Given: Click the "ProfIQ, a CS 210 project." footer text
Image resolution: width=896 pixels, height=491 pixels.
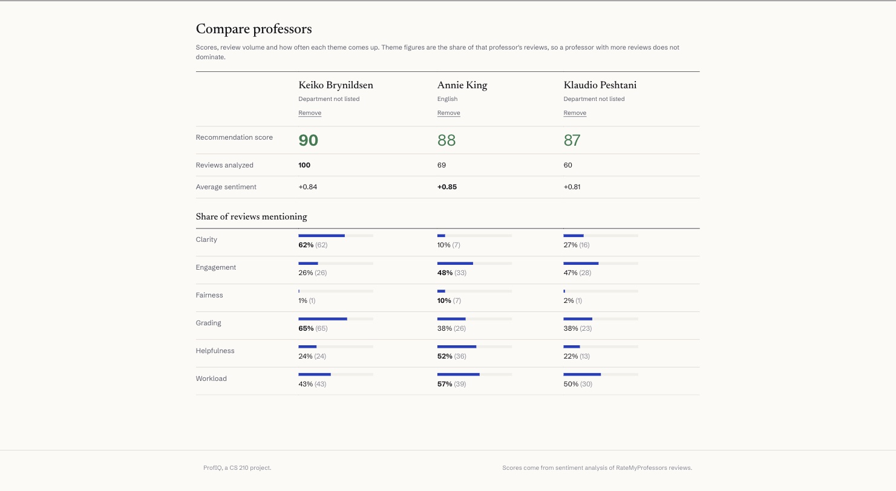Looking at the screenshot, I should [x=237, y=468].
